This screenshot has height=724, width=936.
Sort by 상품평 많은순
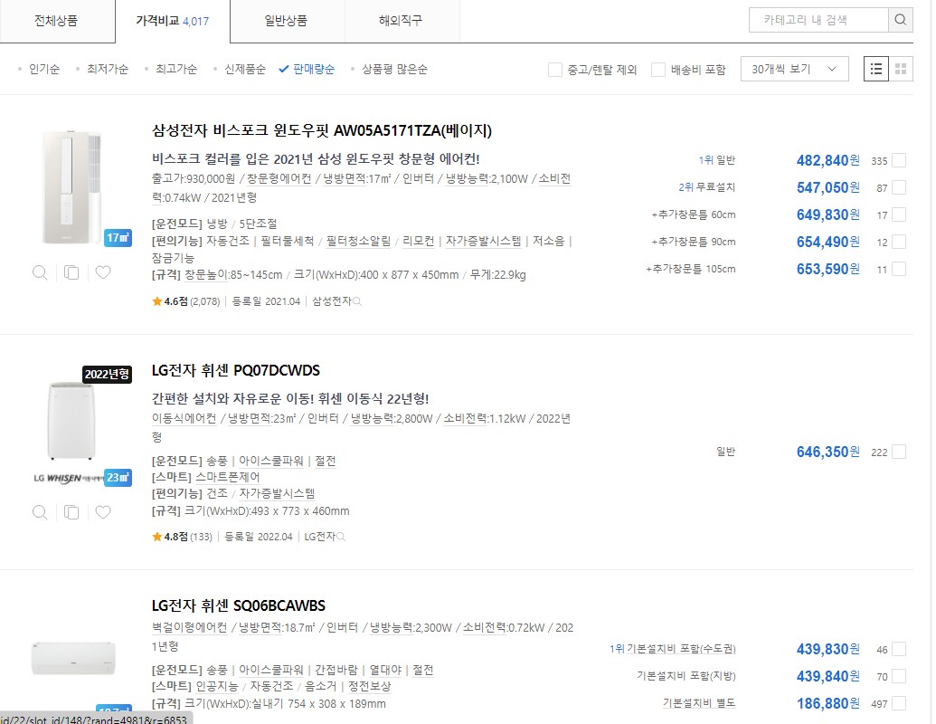(394, 70)
